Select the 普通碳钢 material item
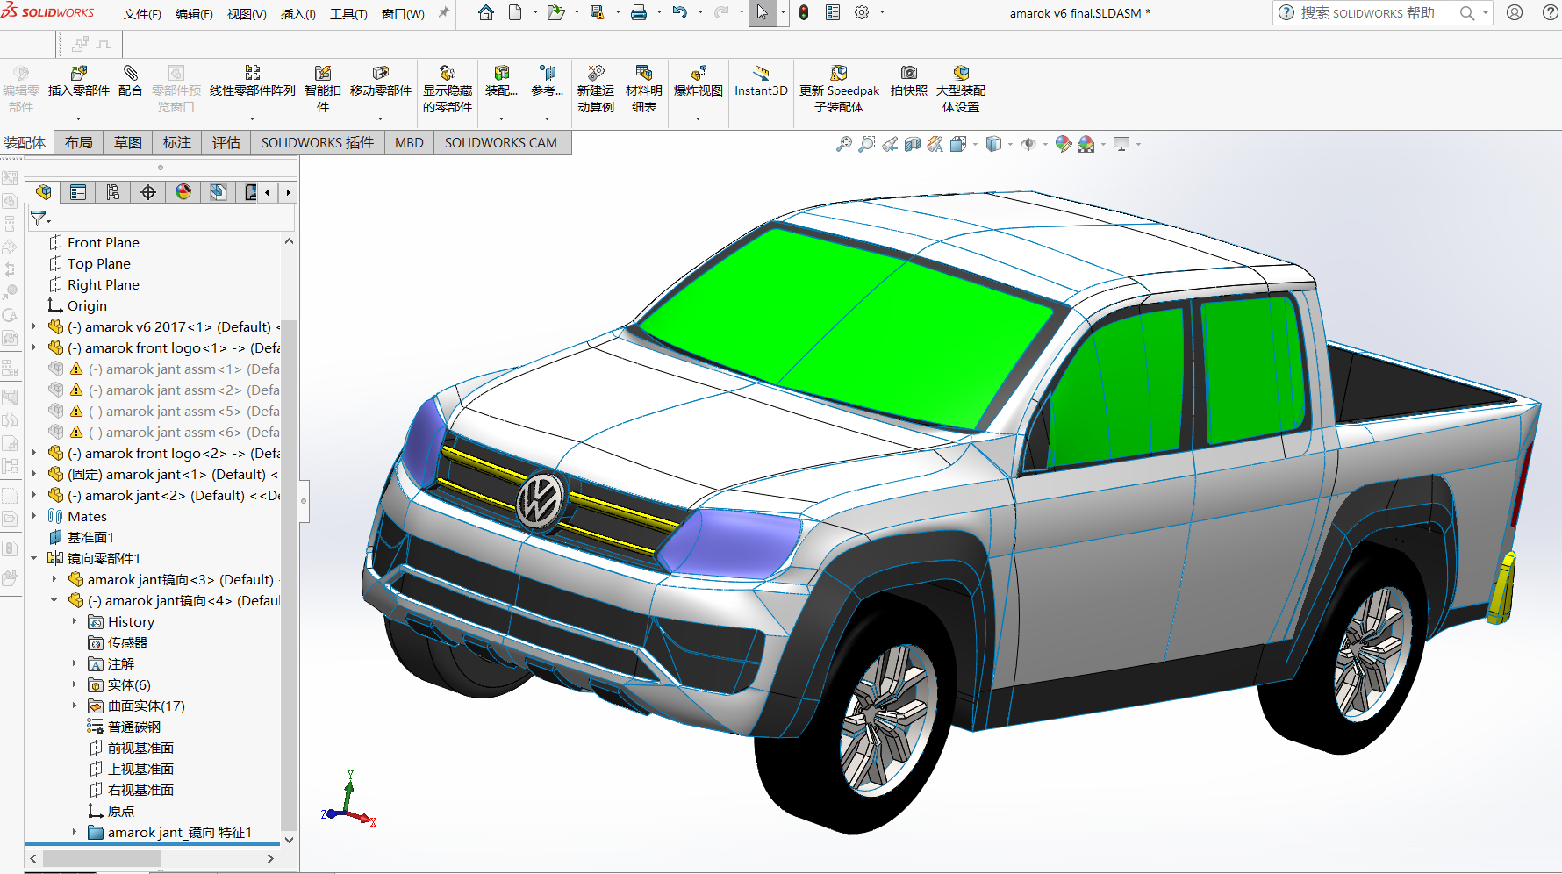 [x=124, y=727]
